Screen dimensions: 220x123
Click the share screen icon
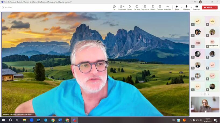click(x=197, y=7)
